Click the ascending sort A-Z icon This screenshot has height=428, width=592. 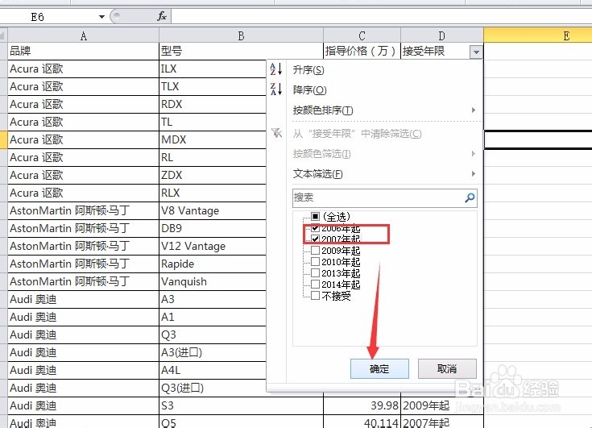pyautogui.click(x=276, y=69)
